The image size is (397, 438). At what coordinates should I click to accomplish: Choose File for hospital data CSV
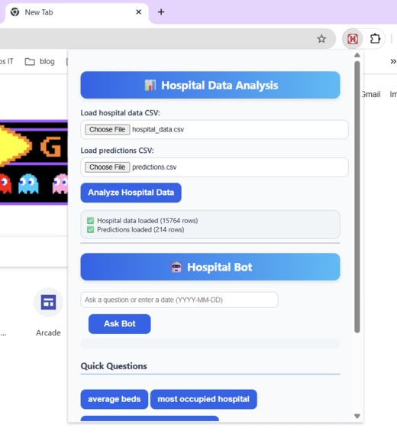[107, 130]
